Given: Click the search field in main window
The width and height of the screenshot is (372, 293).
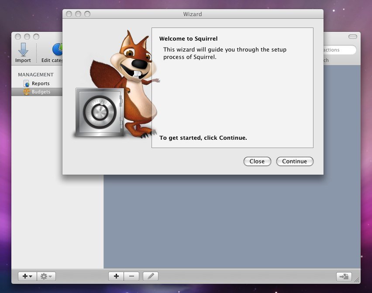Looking at the screenshot, I should pyautogui.click(x=340, y=50).
